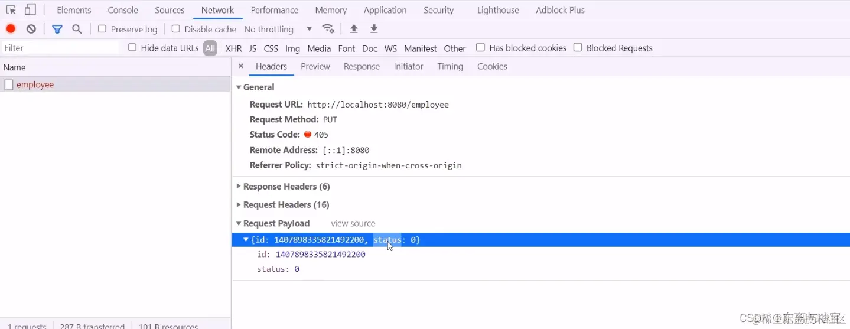This screenshot has width=850, height=329.
Task: Check Blocked Requests option
Action: (x=578, y=48)
